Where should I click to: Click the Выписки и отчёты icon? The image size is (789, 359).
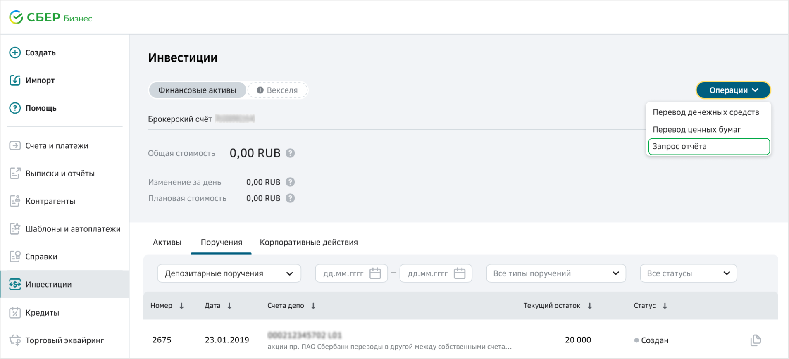coord(15,173)
